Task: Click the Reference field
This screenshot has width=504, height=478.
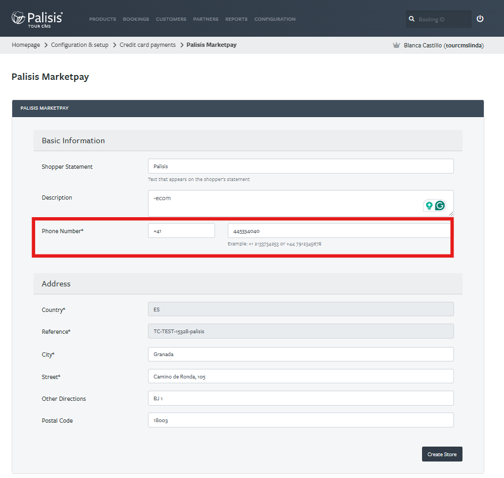Action: point(301,331)
